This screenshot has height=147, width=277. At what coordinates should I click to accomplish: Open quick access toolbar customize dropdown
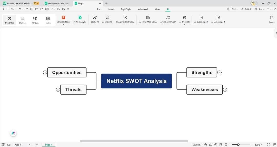pos(68,9)
